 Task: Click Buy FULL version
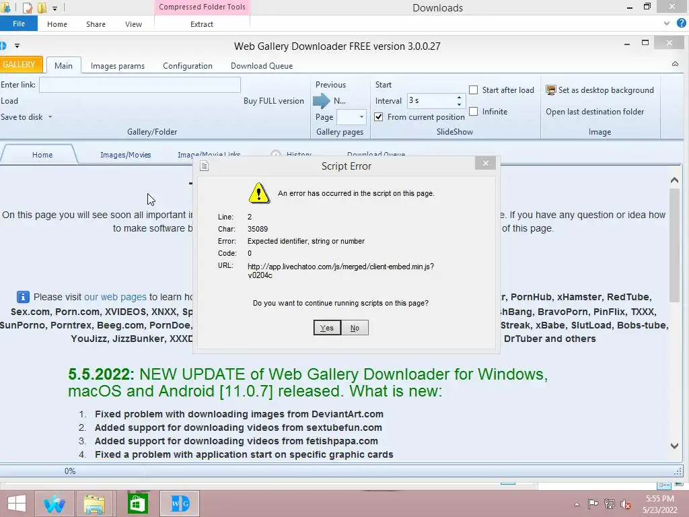[274, 101]
